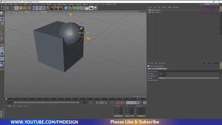Activate the Rotate tool
The image size is (222, 125).
pyautogui.click(x=25, y=8)
